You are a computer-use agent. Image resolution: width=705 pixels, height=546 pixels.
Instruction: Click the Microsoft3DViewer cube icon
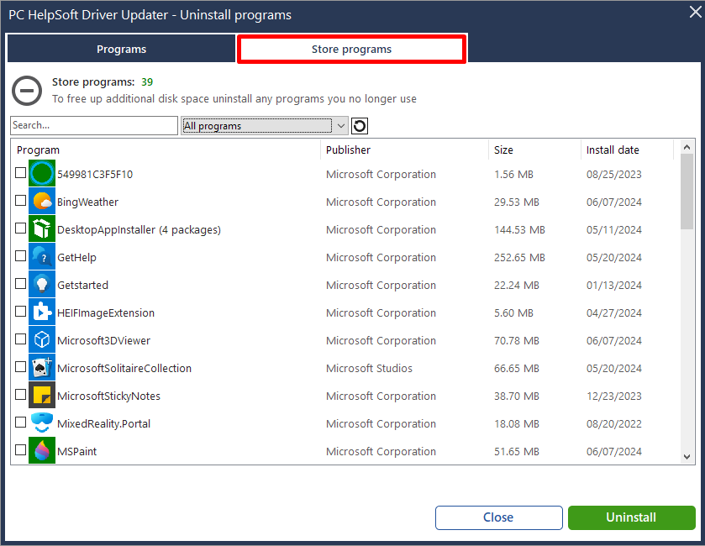(x=42, y=340)
